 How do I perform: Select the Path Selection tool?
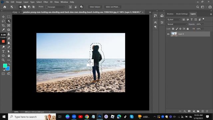(9, 51)
